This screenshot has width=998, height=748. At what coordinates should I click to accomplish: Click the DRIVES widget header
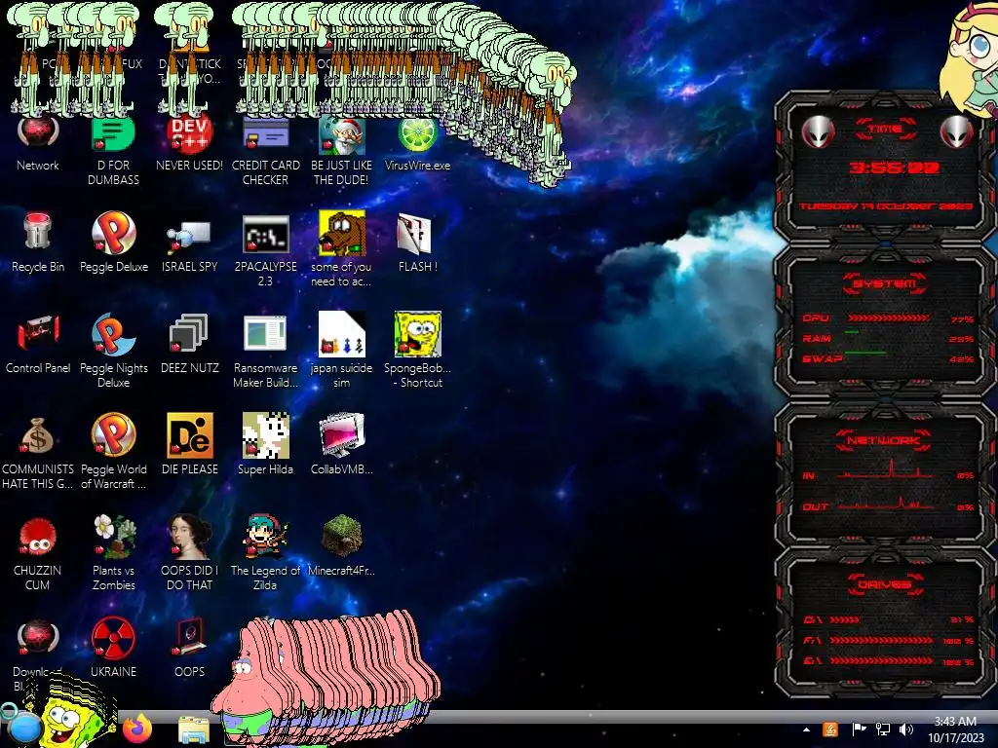885,584
